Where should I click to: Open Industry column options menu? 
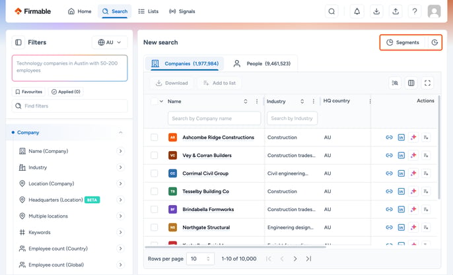(x=314, y=102)
